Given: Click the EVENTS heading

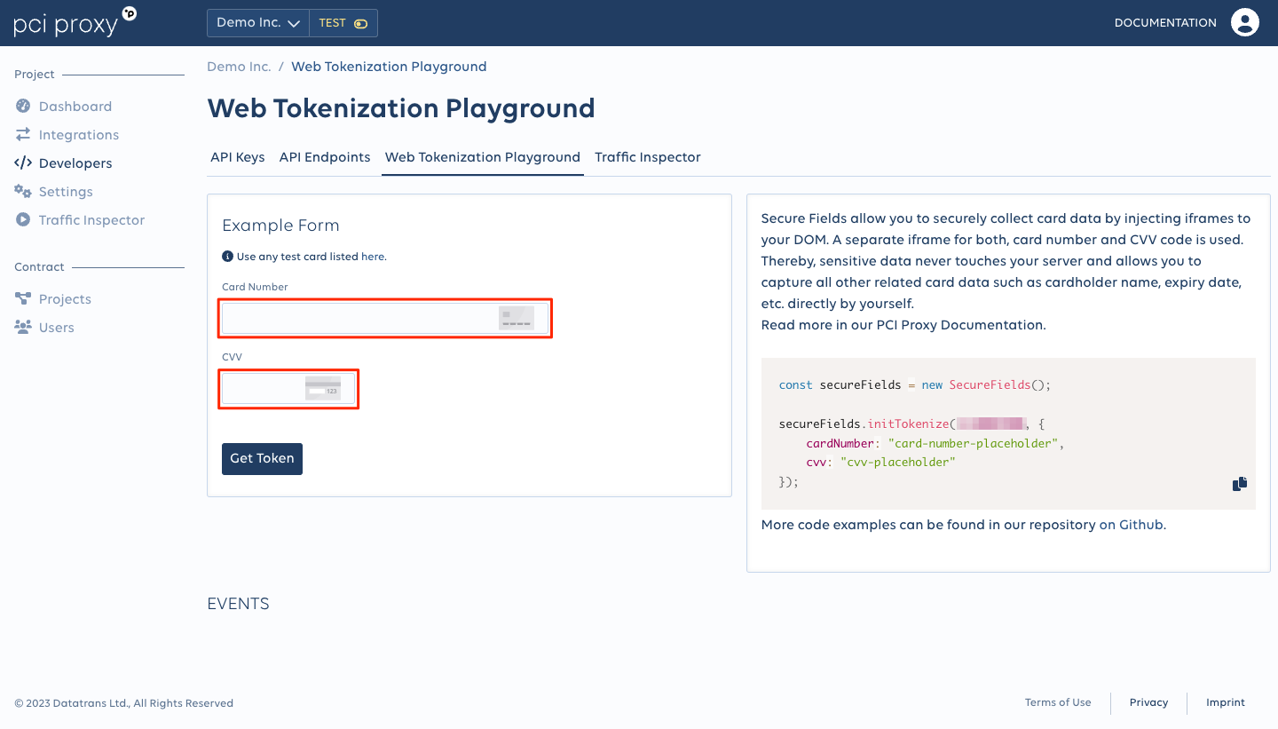Looking at the screenshot, I should pyautogui.click(x=238, y=604).
